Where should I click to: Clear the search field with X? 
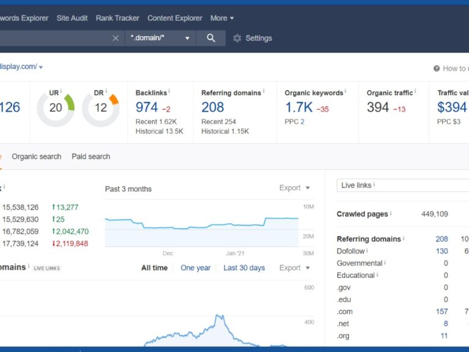point(115,38)
